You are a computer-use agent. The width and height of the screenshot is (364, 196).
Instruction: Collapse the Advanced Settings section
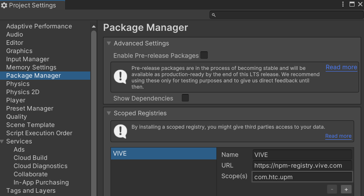pyautogui.click(x=109, y=43)
